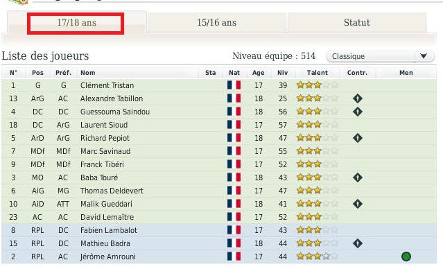Select player name Fabien Lambalot
This screenshot has height=269, width=443.
click(x=109, y=230)
